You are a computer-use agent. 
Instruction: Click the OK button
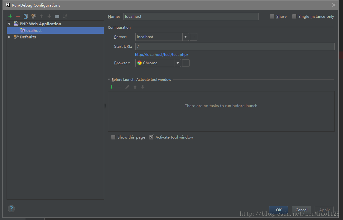pos(279,210)
